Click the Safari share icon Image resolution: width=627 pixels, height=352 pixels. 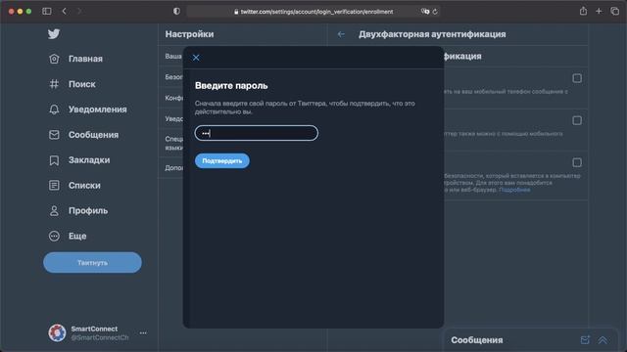(x=584, y=11)
